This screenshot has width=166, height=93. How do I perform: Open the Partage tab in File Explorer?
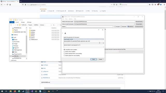(23, 22)
